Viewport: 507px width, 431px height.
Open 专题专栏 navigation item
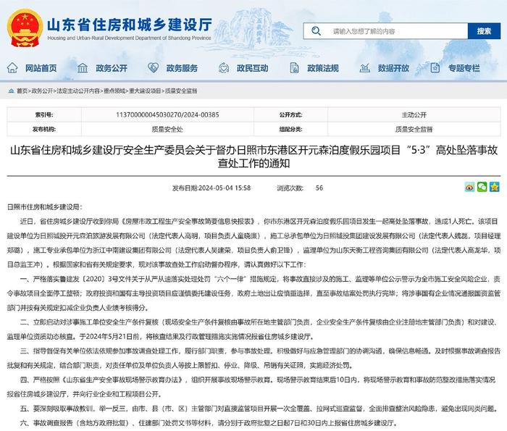(464, 68)
